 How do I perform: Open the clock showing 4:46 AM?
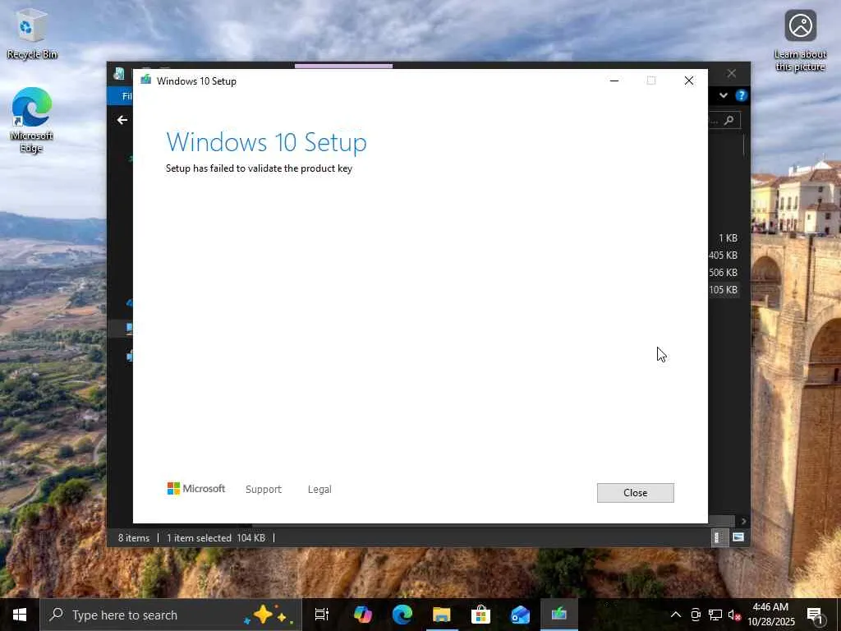[x=770, y=615]
